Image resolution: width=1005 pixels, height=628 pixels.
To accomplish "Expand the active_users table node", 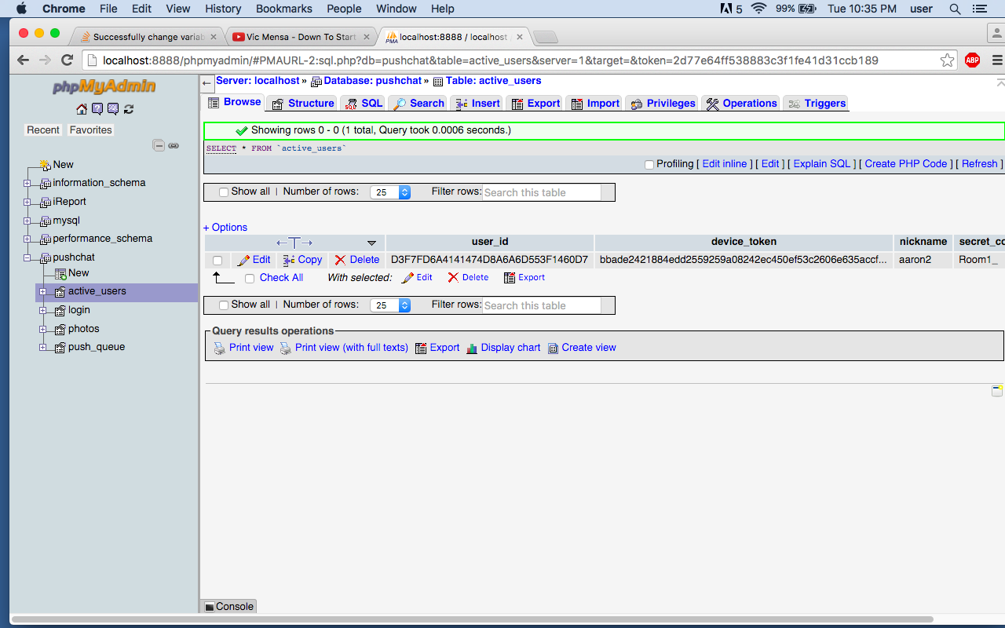I will 43,291.
